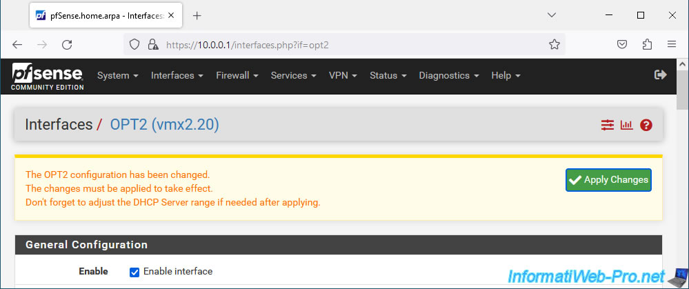Click the Interfaces breadcrumb link
689x289 pixels.
tap(59, 125)
